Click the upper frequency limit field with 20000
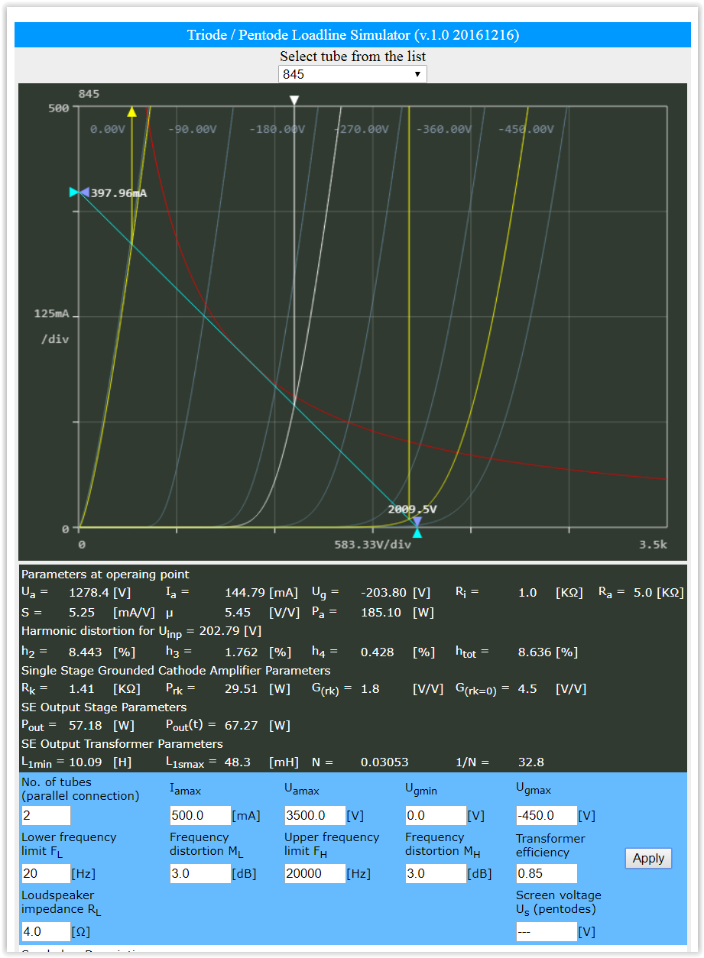The width and height of the screenshot is (704, 958). [315, 873]
